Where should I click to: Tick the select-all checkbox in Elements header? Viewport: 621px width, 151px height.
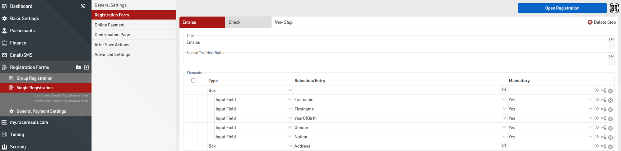[193, 80]
